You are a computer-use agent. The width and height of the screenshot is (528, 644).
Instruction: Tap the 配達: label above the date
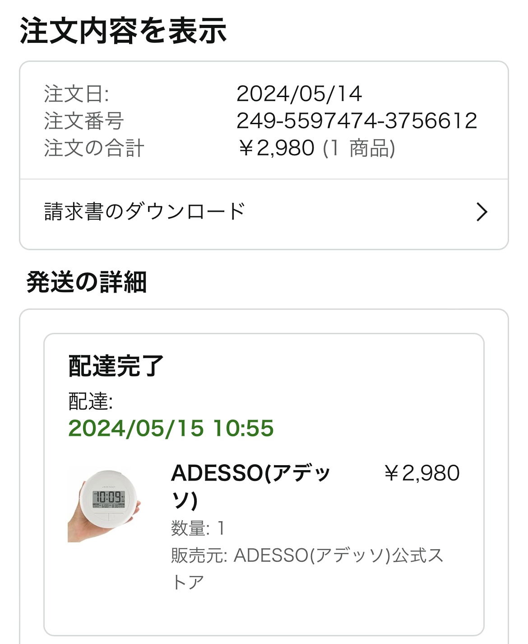pyautogui.click(x=91, y=401)
